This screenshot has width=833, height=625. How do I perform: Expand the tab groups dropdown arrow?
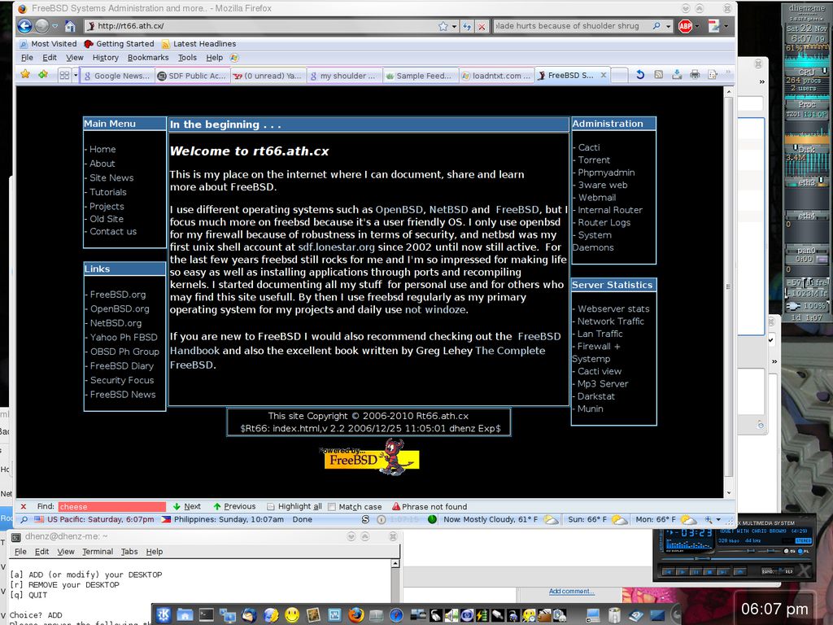[x=76, y=76]
